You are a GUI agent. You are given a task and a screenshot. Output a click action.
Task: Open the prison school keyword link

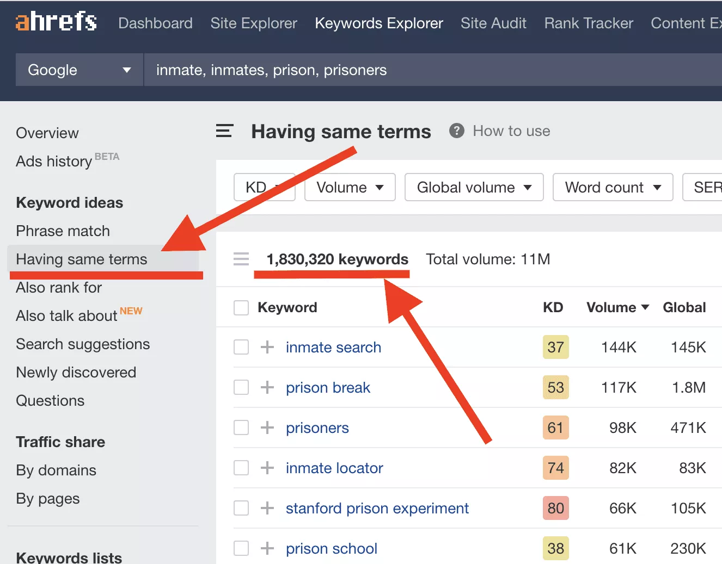(332, 548)
